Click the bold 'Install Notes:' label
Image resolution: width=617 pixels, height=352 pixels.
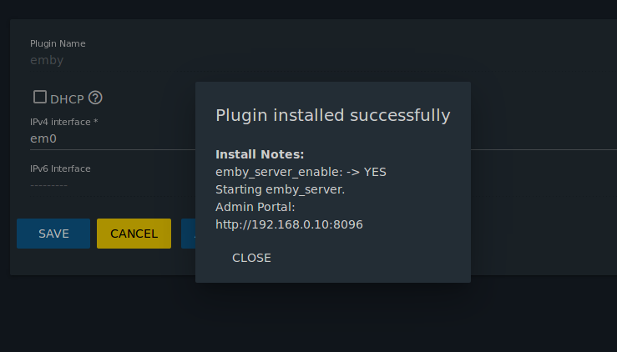click(x=260, y=154)
